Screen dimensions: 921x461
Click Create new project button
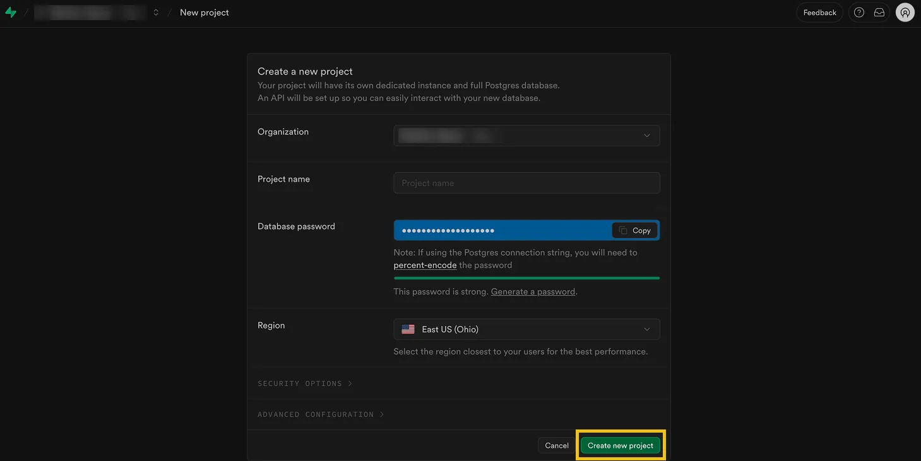(621, 445)
